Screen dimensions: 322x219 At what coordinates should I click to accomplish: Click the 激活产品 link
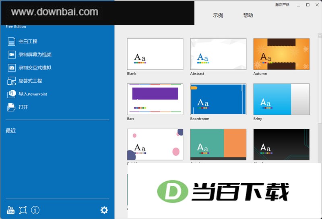[283, 4]
